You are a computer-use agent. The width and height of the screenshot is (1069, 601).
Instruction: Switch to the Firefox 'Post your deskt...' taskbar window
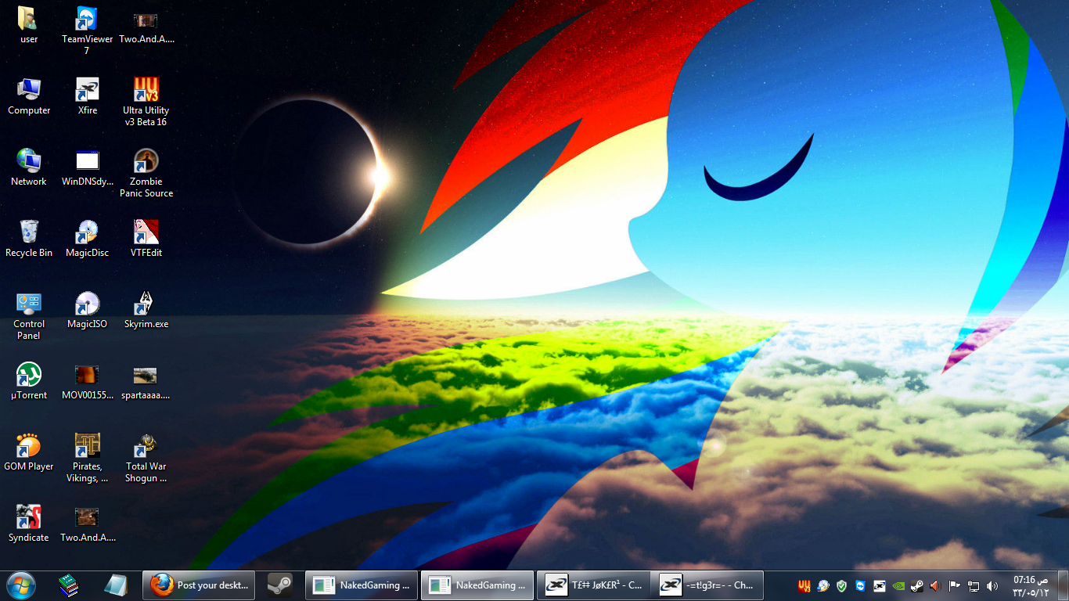[x=199, y=585]
